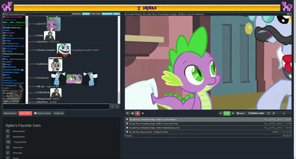This screenshot has height=159, width=296.
Task: Open the Channel Control menu
Action: pos(42,113)
